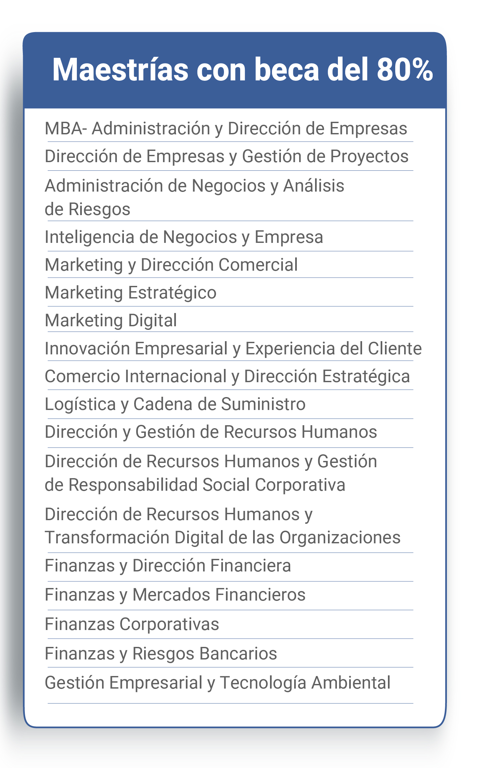The image size is (483, 768).
Task: Open Gestión Empresarial y Tecnología Ambiental
Action: click(218, 683)
